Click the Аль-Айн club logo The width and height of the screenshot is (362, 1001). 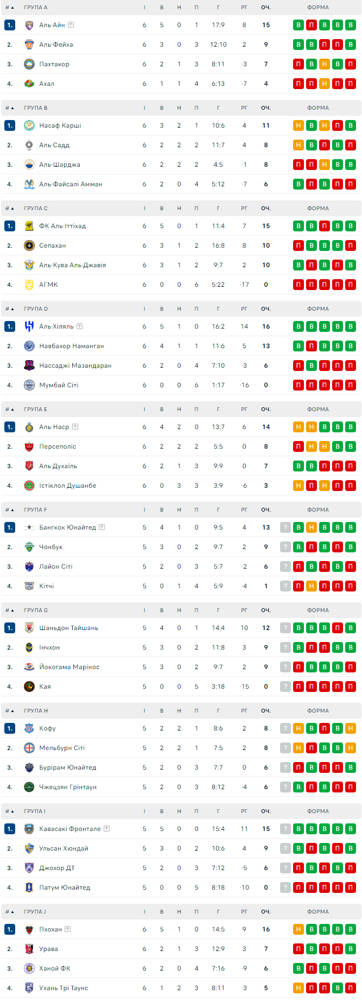click(x=29, y=25)
